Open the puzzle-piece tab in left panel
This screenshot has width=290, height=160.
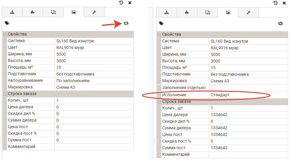tap(33, 12)
